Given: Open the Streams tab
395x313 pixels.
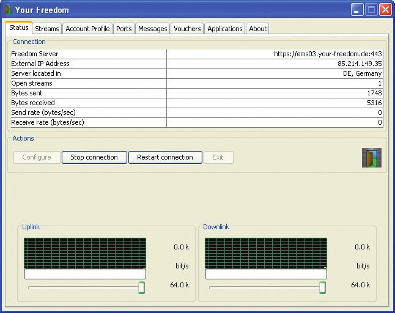Looking at the screenshot, I should (x=47, y=29).
